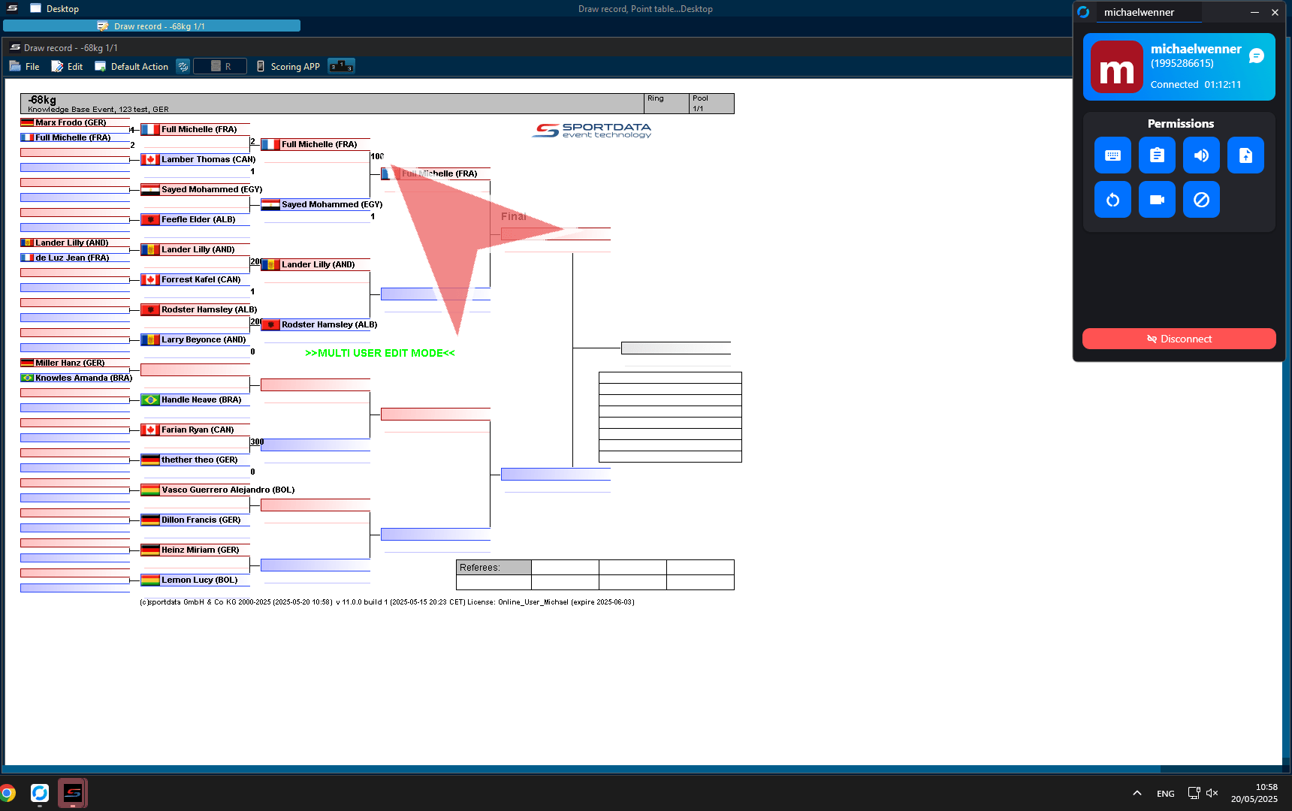This screenshot has width=1292, height=811.
Task: Toggle audio sound permission
Action: tap(1201, 155)
